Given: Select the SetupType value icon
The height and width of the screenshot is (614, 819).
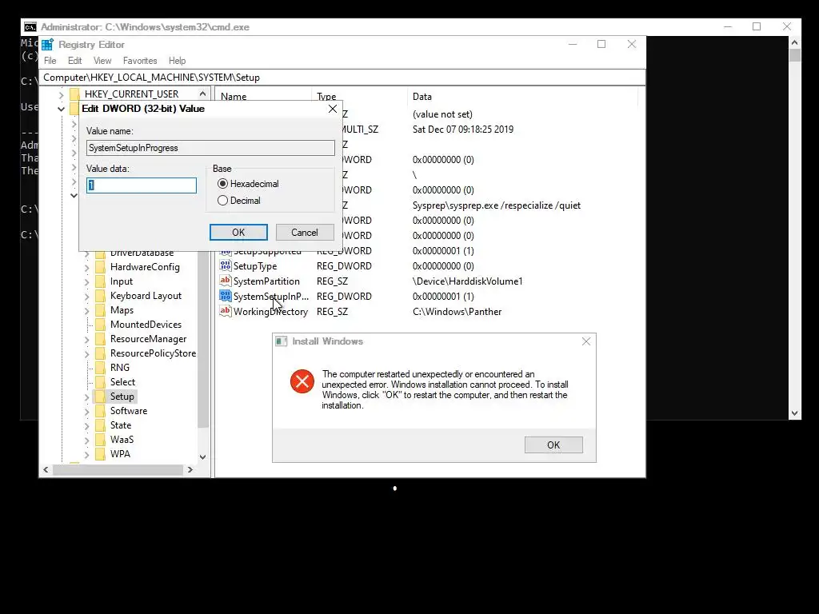Looking at the screenshot, I should click(x=225, y=265).
